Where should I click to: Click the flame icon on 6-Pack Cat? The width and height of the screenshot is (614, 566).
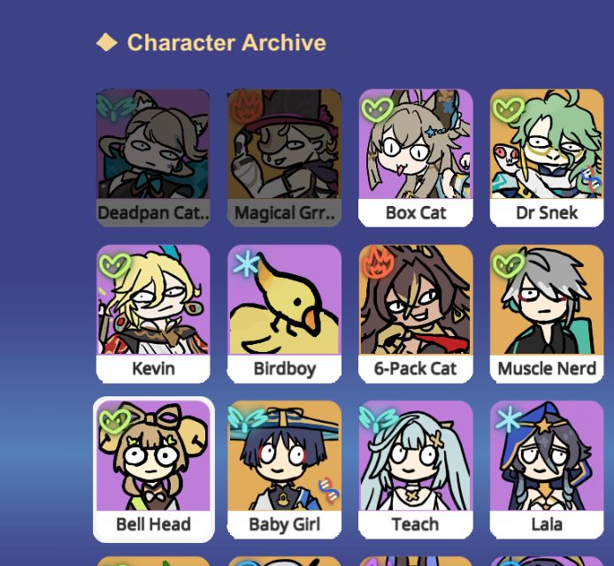click(378, 262)
